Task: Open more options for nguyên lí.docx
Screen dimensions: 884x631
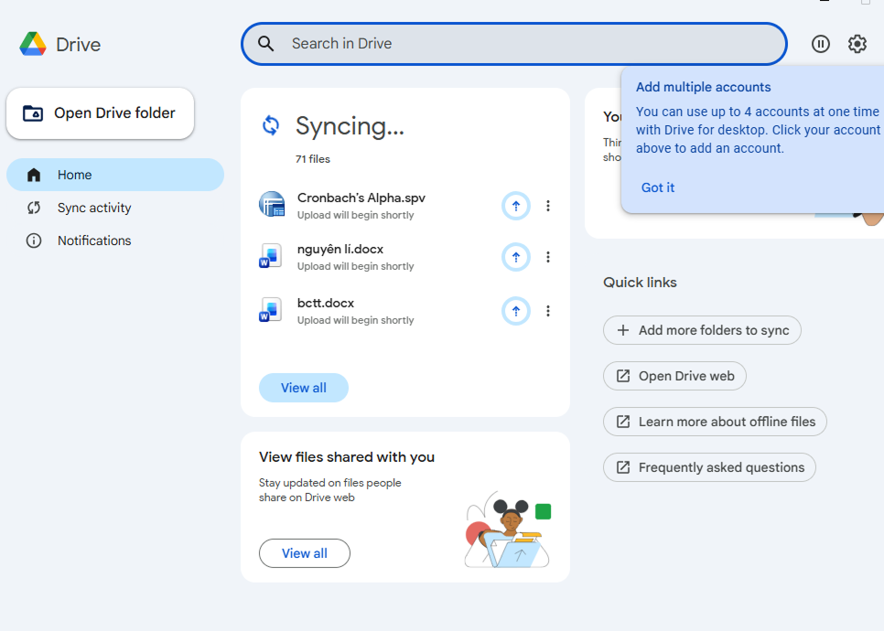Action: pos(548,258)
